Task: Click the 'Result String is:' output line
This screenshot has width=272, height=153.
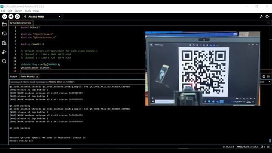Action: click(x=21, y=141)
